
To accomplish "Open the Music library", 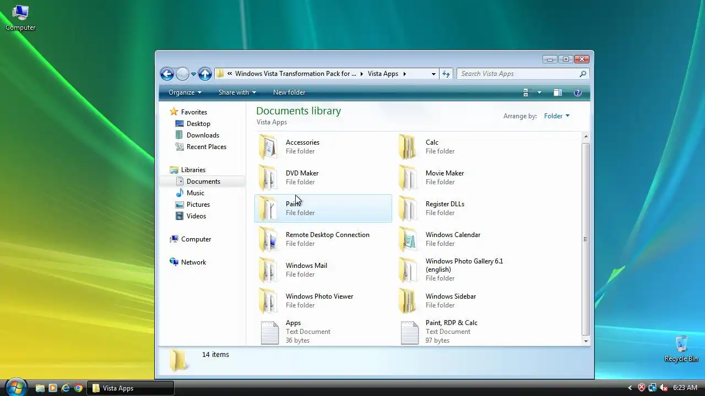I will tap(196, 193).
